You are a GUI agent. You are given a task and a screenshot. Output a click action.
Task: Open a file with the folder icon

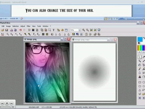[x=3, y=30]
